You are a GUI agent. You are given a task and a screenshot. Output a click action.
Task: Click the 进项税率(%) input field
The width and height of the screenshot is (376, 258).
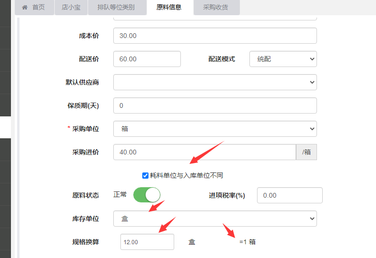(x=289, y=195)
